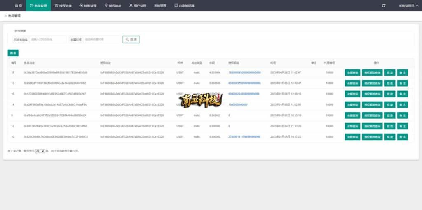Open 授权地址 with the pin icon
The width and height of the screenshot is (422, 210).
(113, 6)
